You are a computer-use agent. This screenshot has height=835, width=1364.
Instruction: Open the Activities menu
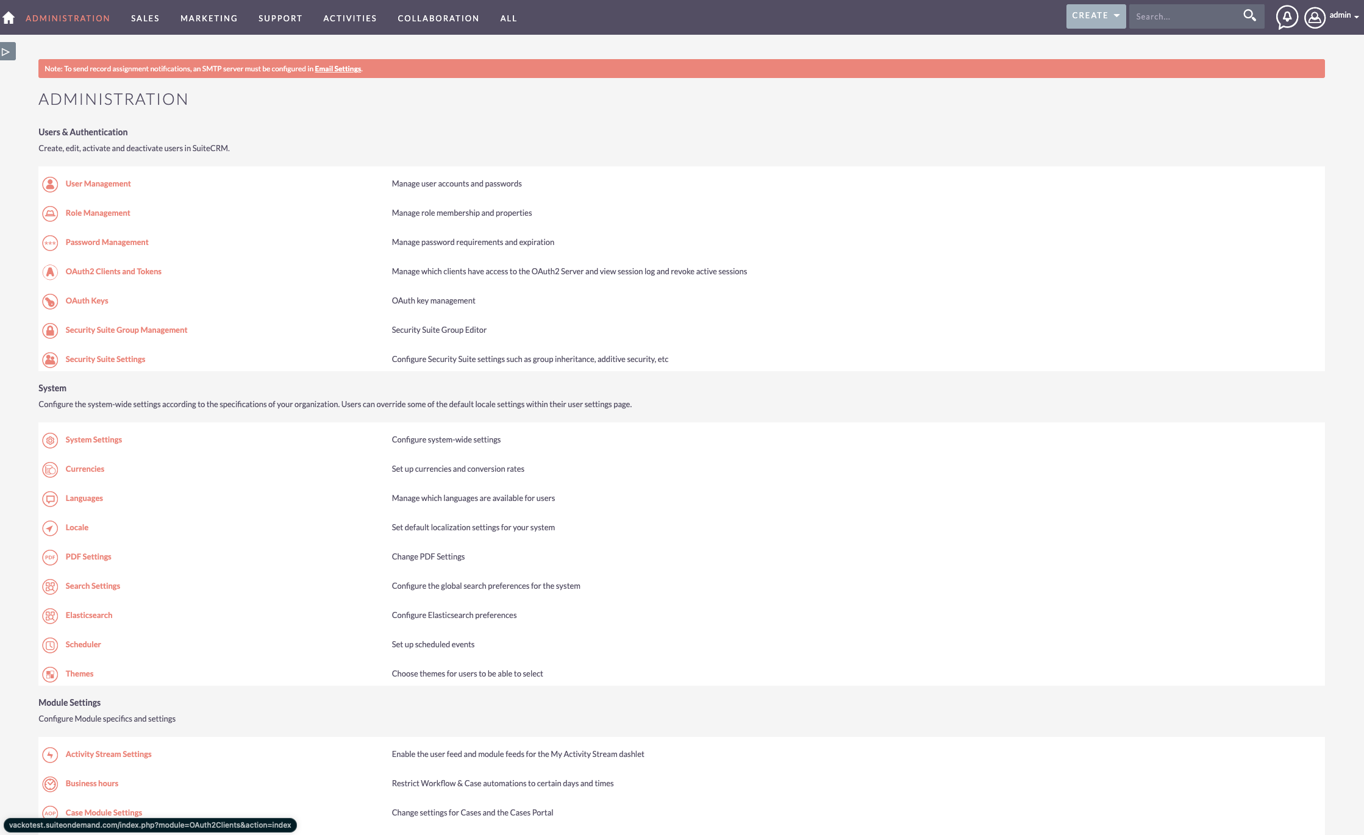[x=350, y=18]
